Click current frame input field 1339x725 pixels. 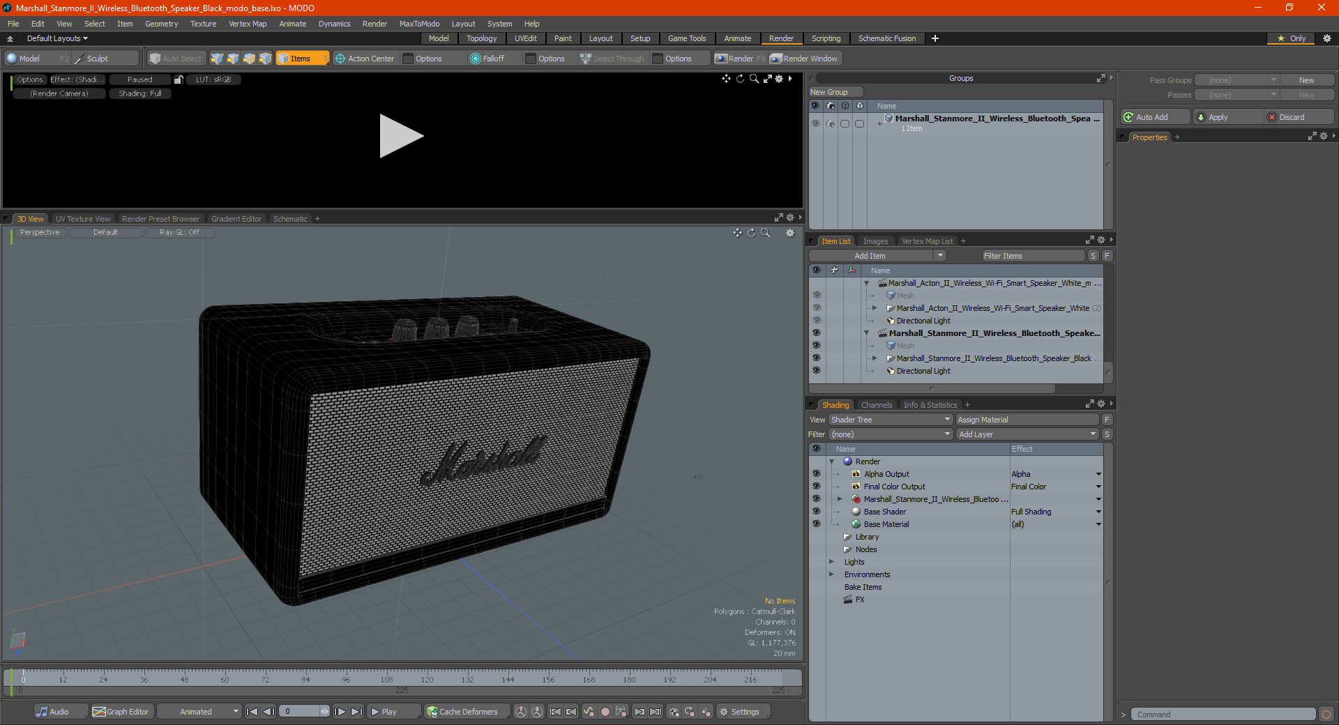300,712
